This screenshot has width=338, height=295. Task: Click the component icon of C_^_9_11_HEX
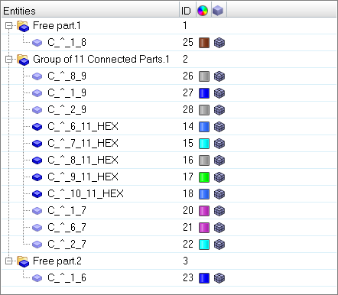coord(37,177)
